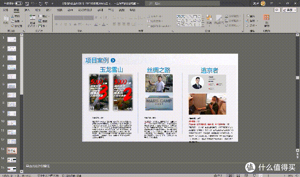This screenshot has height=177, width=300.
Task: Click the Save icon in quick access toolbar
Action: pos(27,3)
